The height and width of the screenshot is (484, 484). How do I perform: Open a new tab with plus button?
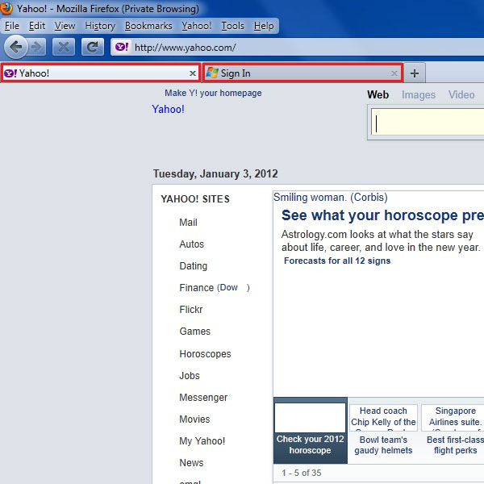point(415,73)
